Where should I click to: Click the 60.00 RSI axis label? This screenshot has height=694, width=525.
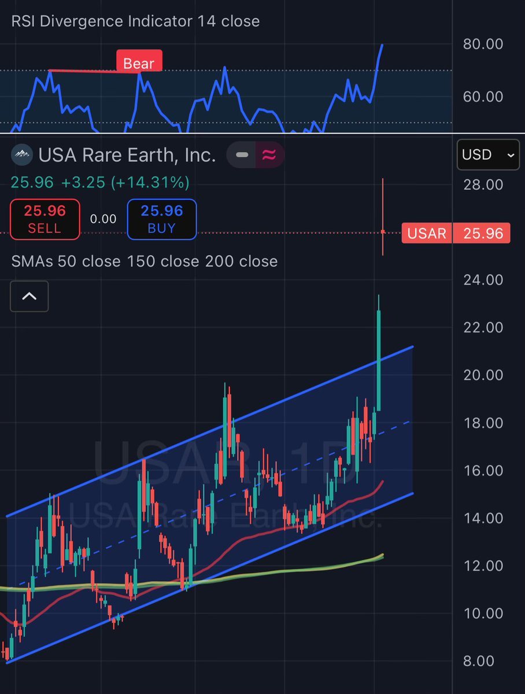click(483, 96)
